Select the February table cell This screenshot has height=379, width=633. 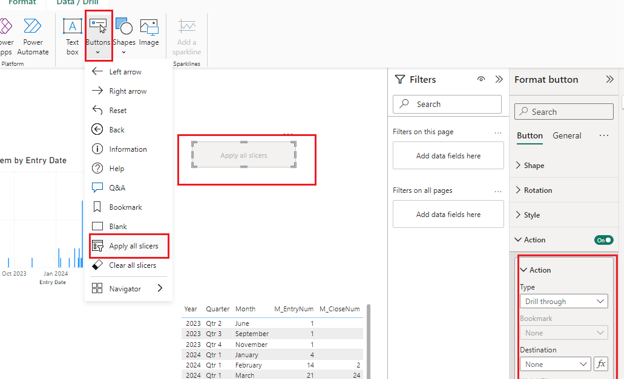pos(249,365)
